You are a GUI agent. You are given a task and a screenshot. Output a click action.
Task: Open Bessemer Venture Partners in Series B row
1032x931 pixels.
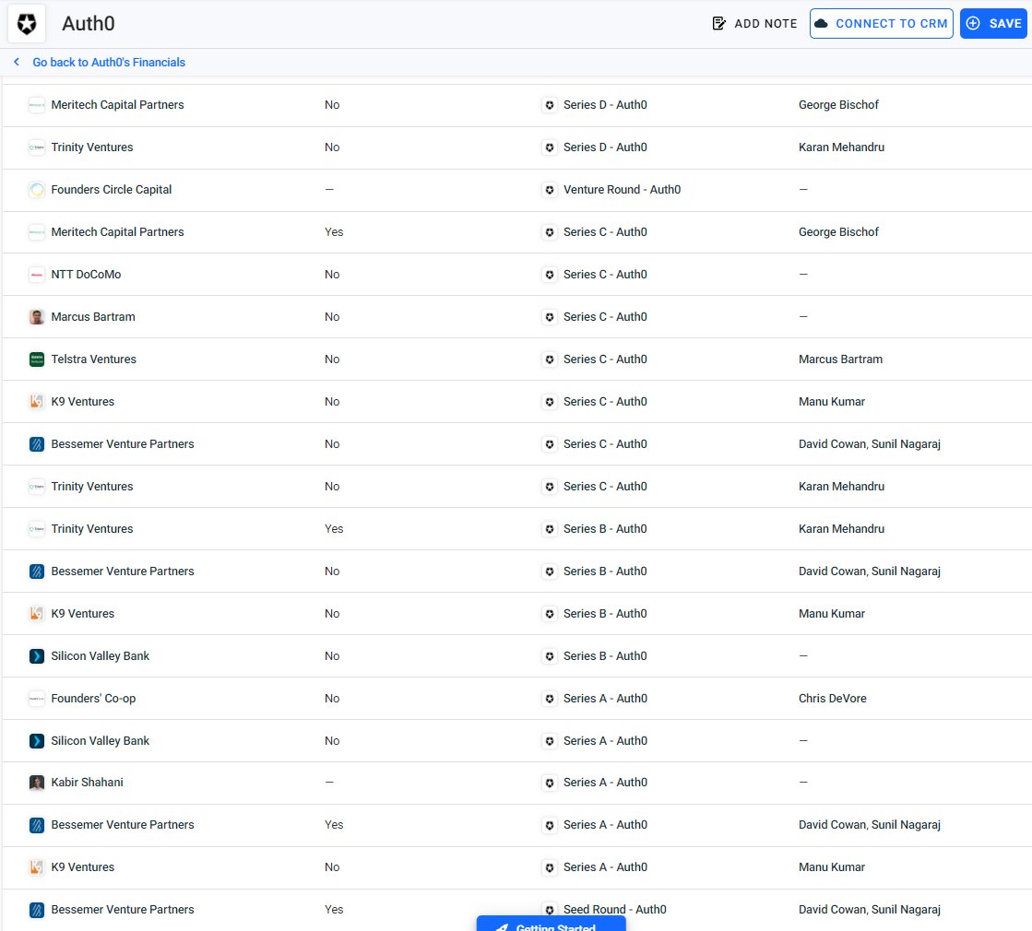pos(123,572)
